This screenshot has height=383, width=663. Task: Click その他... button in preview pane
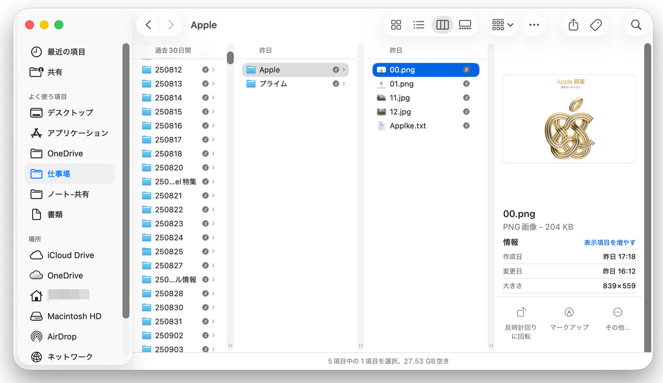click(618, 319)
